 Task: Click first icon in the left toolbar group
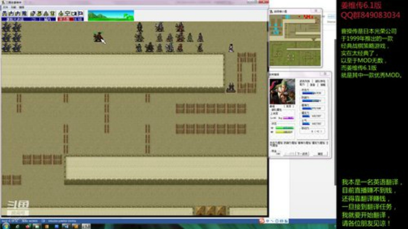click(5, 14)
